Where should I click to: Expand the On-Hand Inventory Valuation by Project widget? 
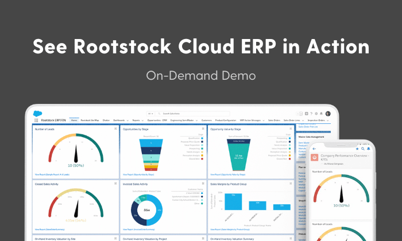point(203,239)
